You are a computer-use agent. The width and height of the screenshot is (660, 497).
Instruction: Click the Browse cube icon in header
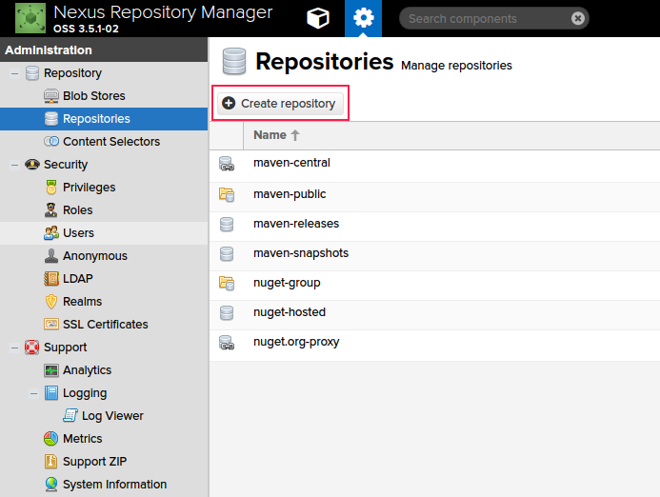point(319,18)
